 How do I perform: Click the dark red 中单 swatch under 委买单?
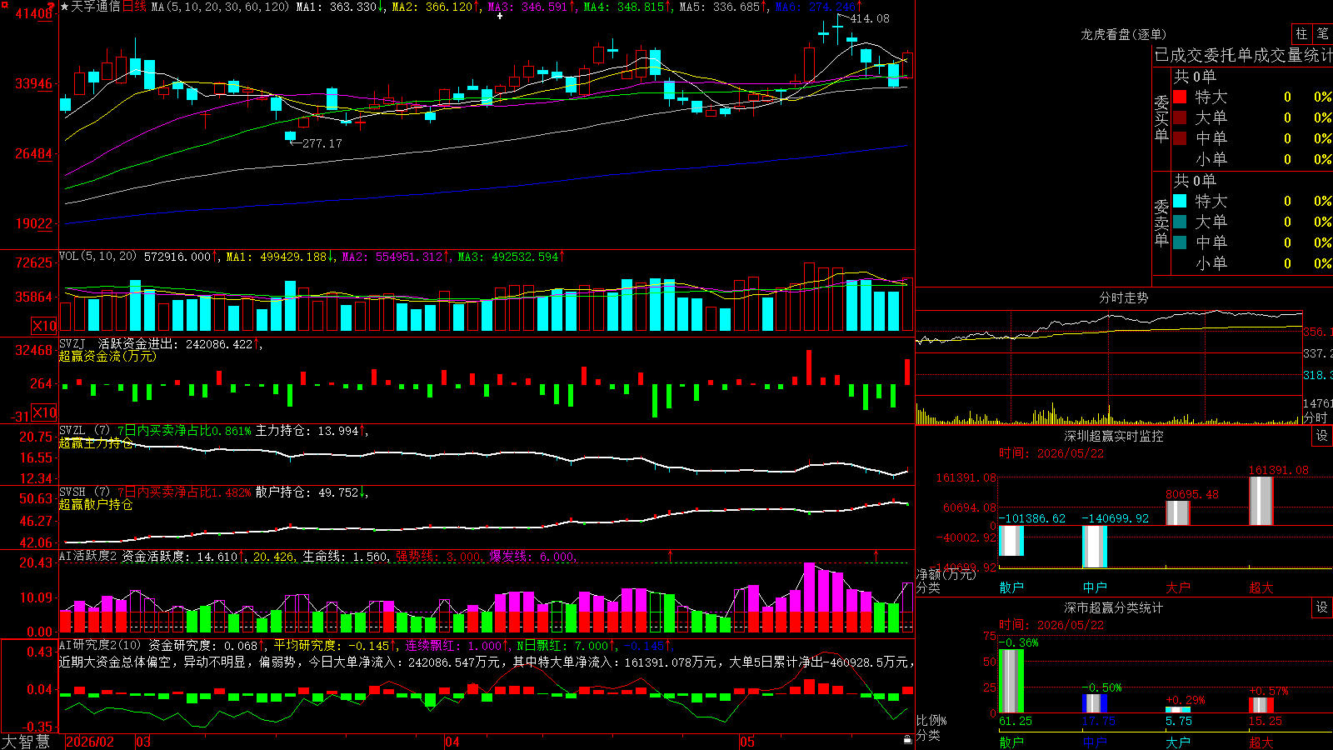[1180, 138]
